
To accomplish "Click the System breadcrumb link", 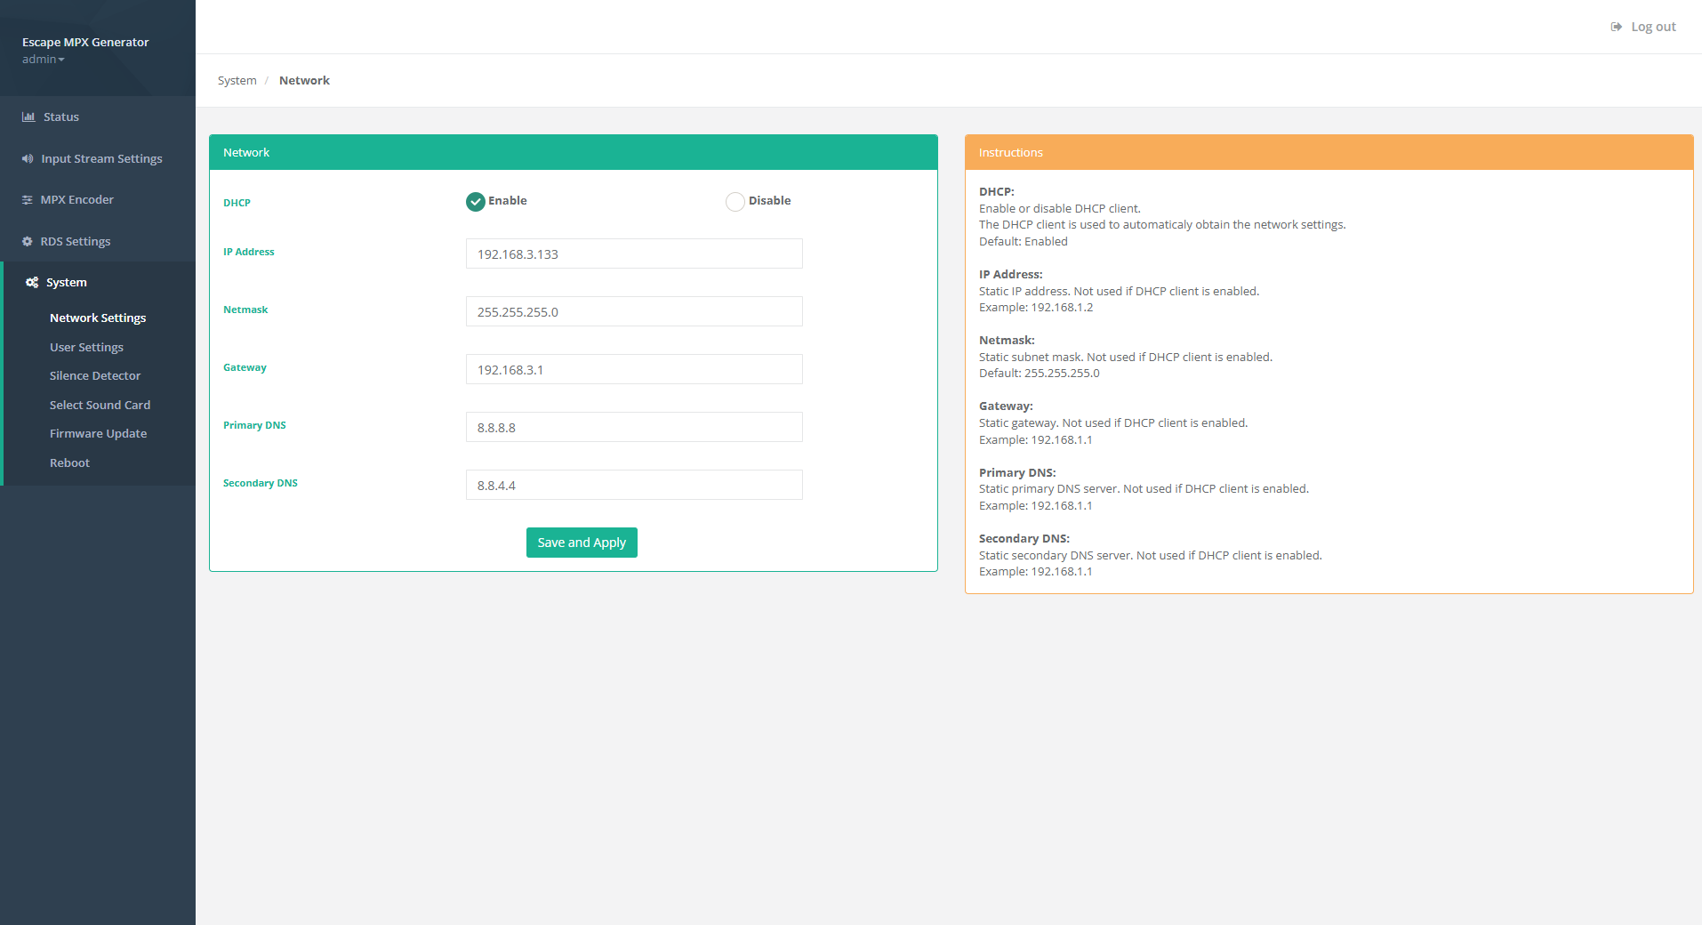I will point(237,80).
